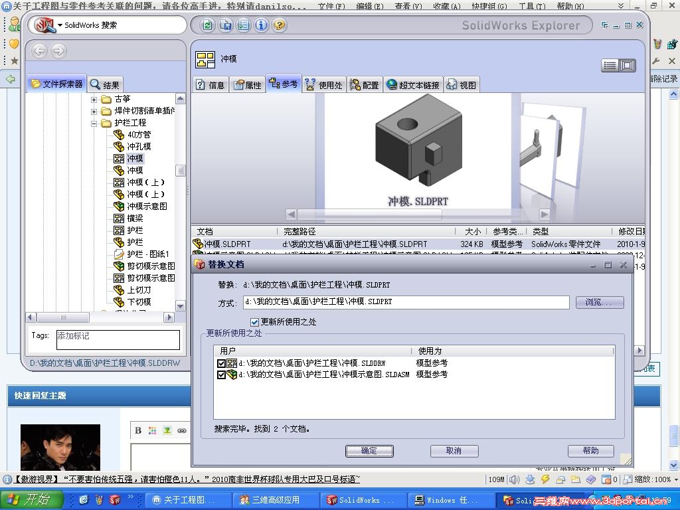Select the 上切刀 part in the tree
Screen dimensions: 680x510
tap(132, 290)
